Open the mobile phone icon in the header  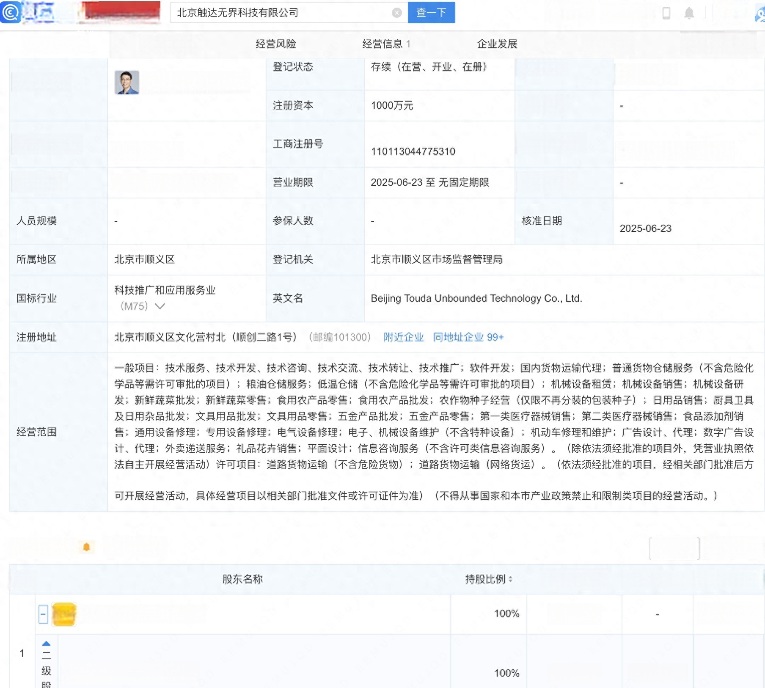tap(666, 13)
